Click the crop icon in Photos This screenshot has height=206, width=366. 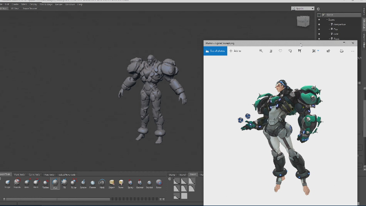point(299,51)
